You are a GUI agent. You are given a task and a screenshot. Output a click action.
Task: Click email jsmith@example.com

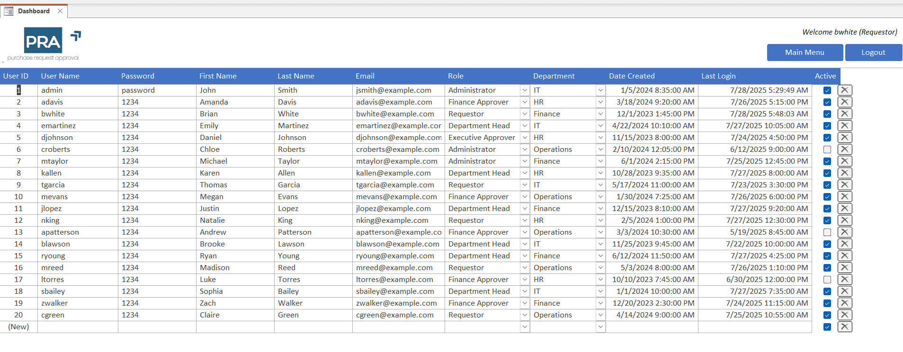[393, 90]
